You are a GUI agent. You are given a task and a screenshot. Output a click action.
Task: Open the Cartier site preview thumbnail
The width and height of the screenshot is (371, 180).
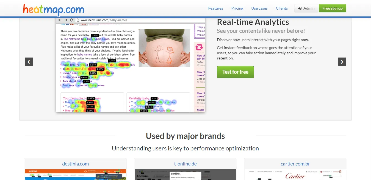(295, 175)
